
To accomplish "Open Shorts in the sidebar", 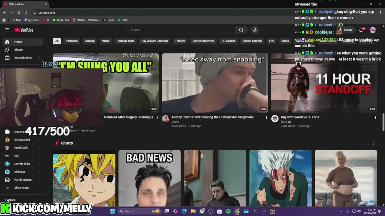I will pyautogui.click(x=23, y=49).
